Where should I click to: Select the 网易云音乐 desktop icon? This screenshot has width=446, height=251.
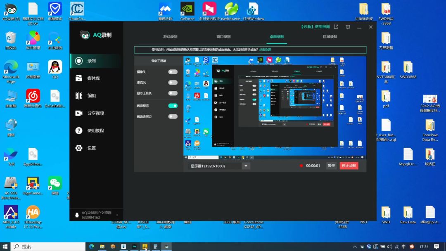coord(33,98)
